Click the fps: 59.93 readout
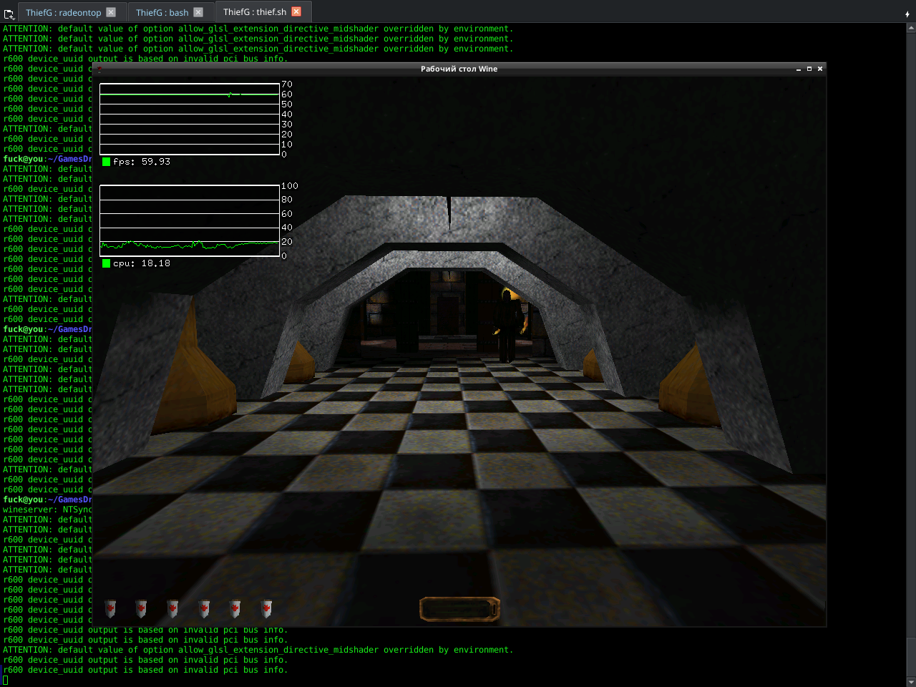The width and height of the screenshot is (916, 687). [142, 162]
